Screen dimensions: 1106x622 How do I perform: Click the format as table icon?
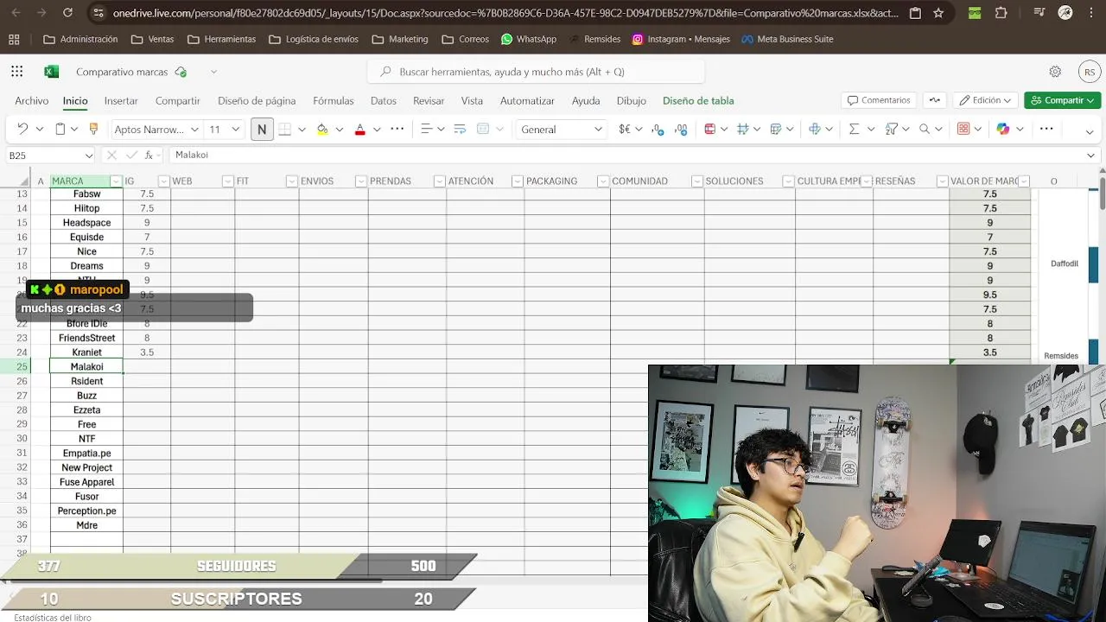[x=776, y=129]
